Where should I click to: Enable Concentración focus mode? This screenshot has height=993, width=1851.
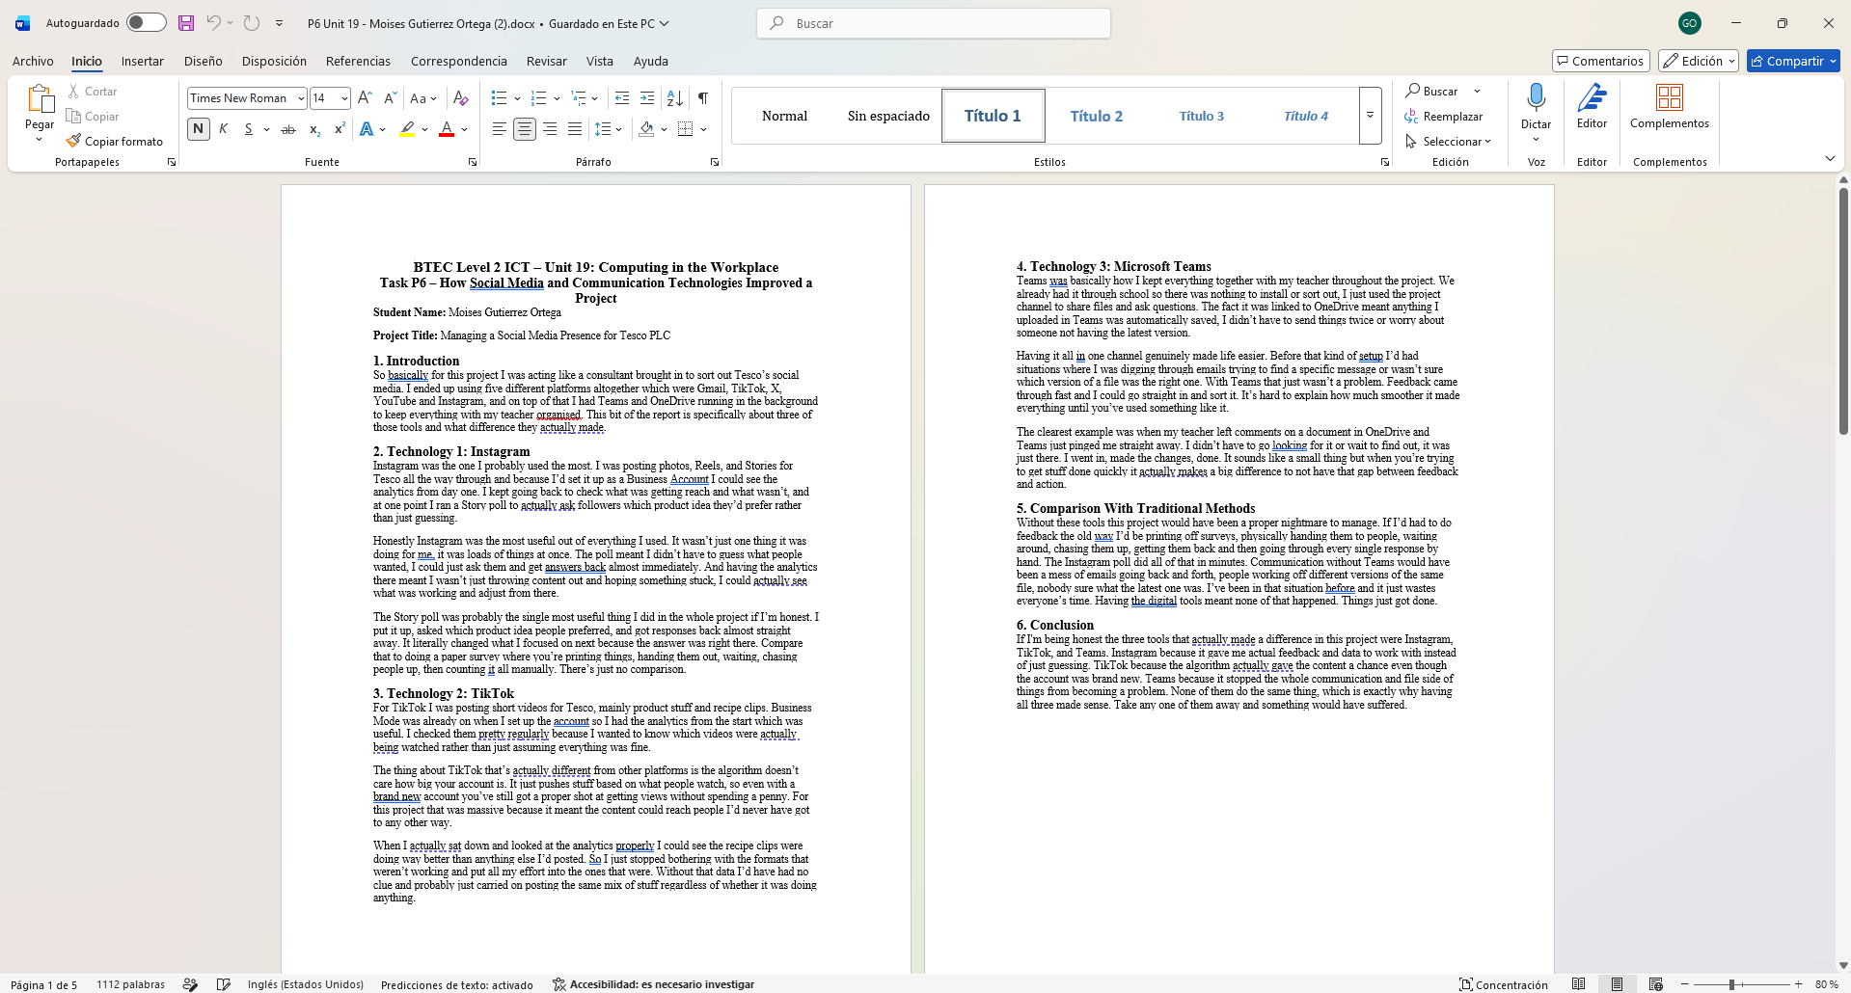(x=1504, y=984)
